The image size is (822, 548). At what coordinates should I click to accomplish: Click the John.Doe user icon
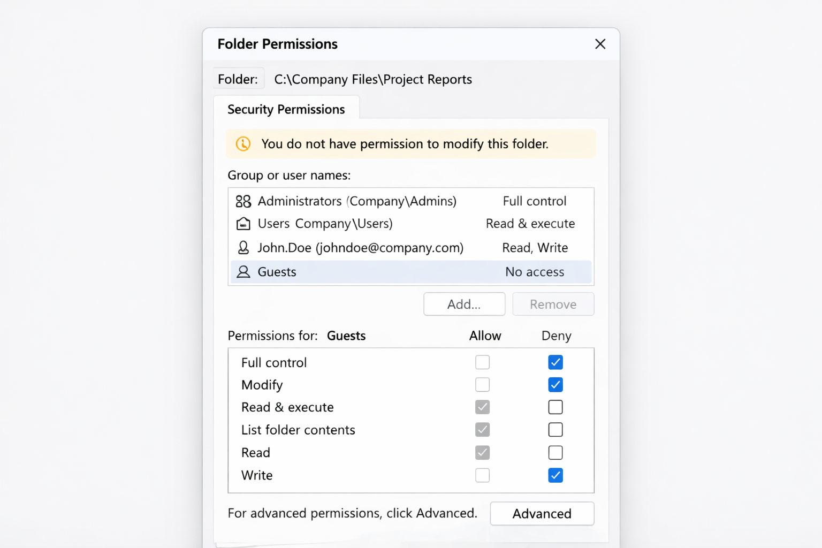[243, 248]
